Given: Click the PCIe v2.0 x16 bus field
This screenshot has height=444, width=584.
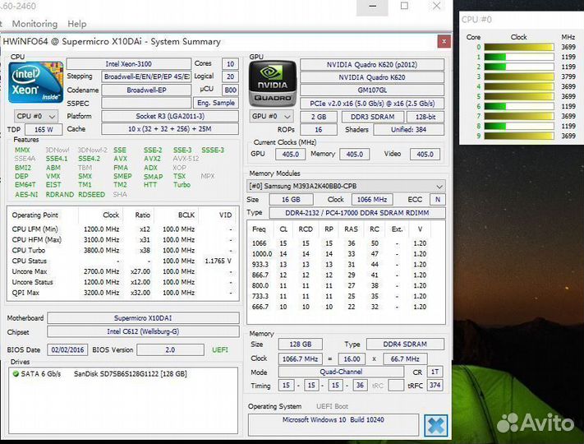Looking at the screenshot, I should [x=372, y=104].
